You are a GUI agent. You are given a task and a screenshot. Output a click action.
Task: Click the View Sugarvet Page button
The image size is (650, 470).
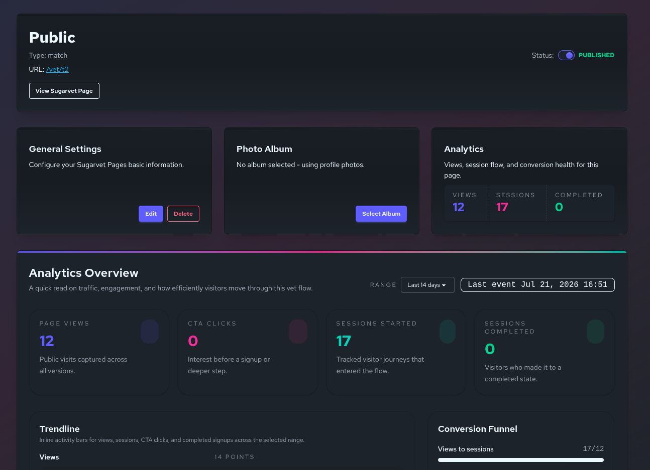(x=64, y=91)
